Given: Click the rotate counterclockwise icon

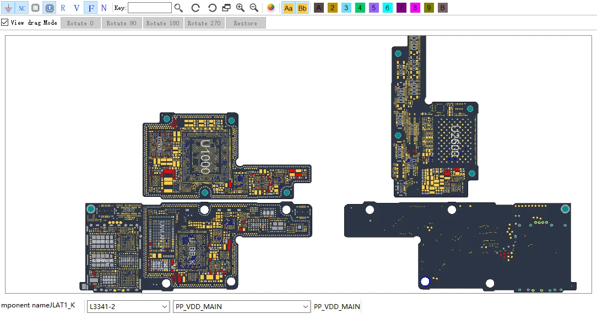Looking at the screenshot, I should coord(212,8).
